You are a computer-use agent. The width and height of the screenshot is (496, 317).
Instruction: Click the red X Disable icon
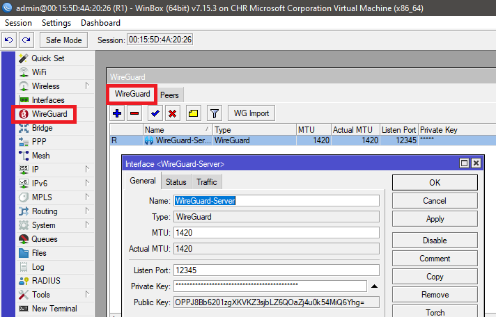click(x=172, y=113)
